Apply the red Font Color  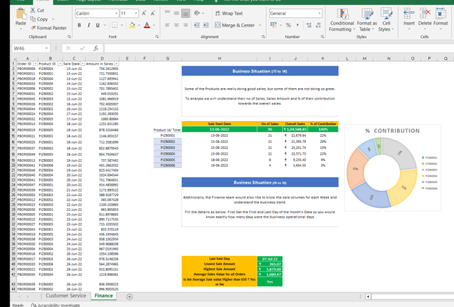pyautogui.click(x=147, y=25)
